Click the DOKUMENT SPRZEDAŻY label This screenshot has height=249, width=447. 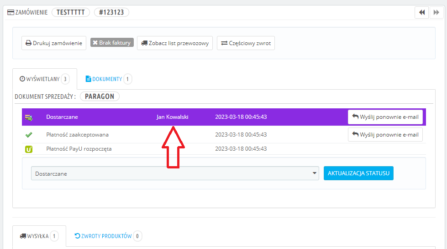pyautogui.click(x=45, y=97)
